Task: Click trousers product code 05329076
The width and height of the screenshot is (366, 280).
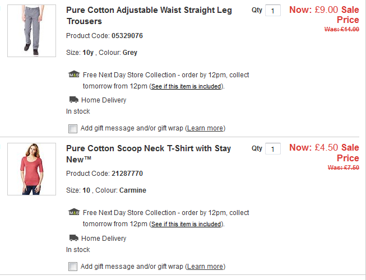Action: click(x=127, y=36)
